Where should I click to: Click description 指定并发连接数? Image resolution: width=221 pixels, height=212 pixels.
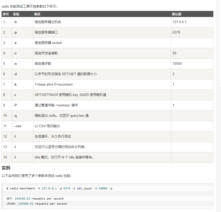(x=46, y=53)
